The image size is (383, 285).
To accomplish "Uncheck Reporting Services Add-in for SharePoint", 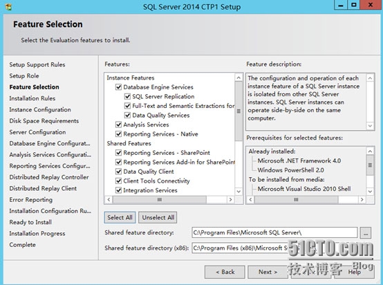I will 118,162.
